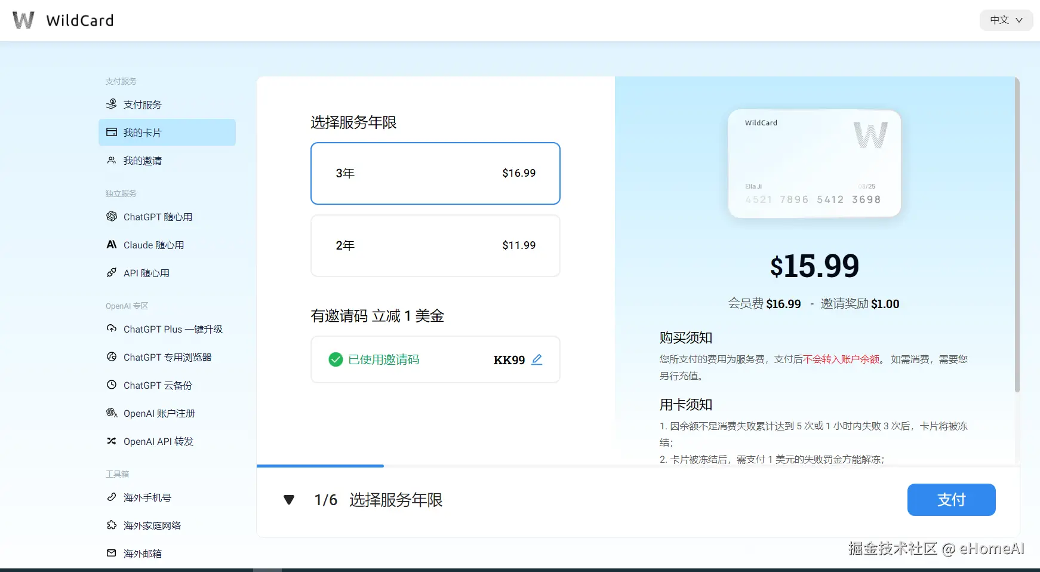Click the 海外家庭网络 puzzle icon
1040x572 pixels.
coord(112,525)
